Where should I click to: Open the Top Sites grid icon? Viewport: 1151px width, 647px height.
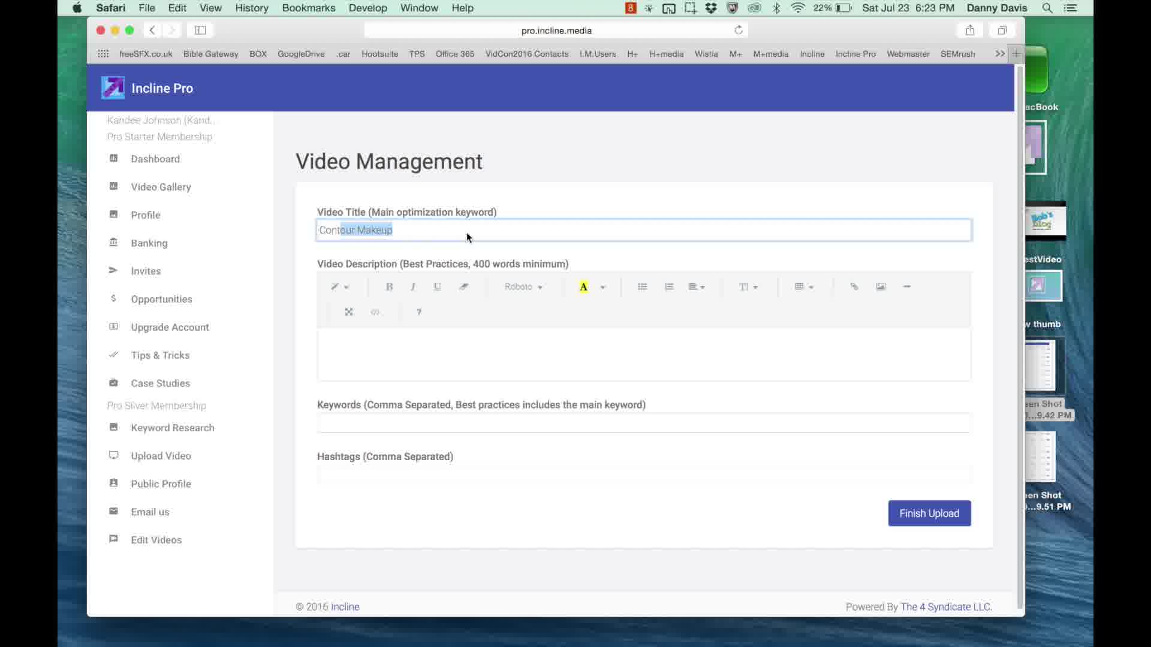(x=103, y=54)
